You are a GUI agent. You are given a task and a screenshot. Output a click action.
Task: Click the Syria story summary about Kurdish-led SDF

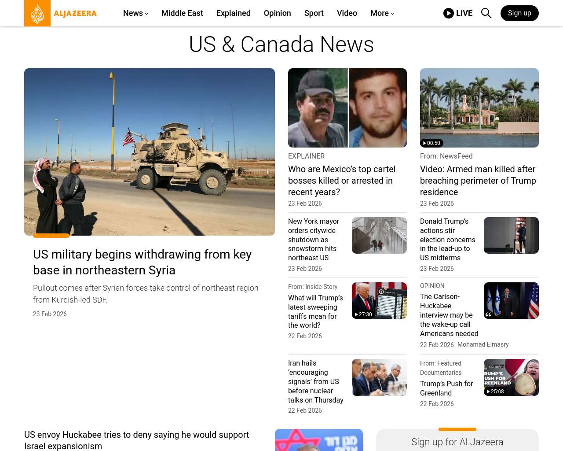click(146, 294)
